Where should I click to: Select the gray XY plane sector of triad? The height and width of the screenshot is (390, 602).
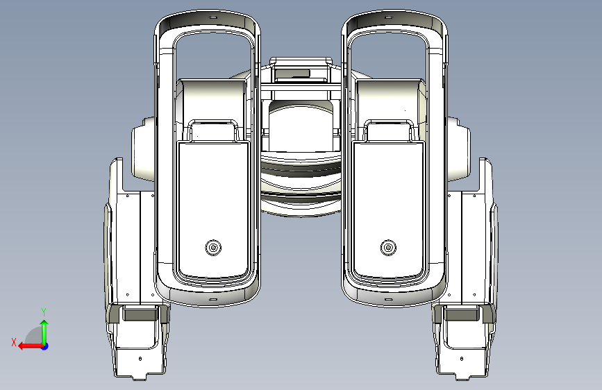tap(34, 335)
